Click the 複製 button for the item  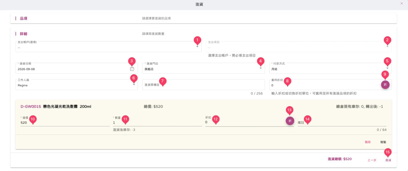pyautogui.click(x=383, y=142)
